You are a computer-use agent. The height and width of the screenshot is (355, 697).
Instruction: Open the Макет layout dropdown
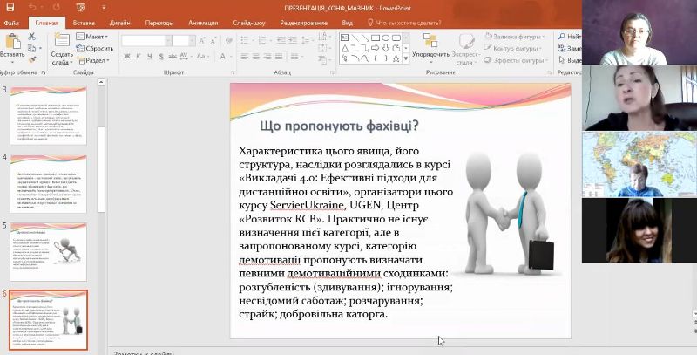tap(94, 37)
